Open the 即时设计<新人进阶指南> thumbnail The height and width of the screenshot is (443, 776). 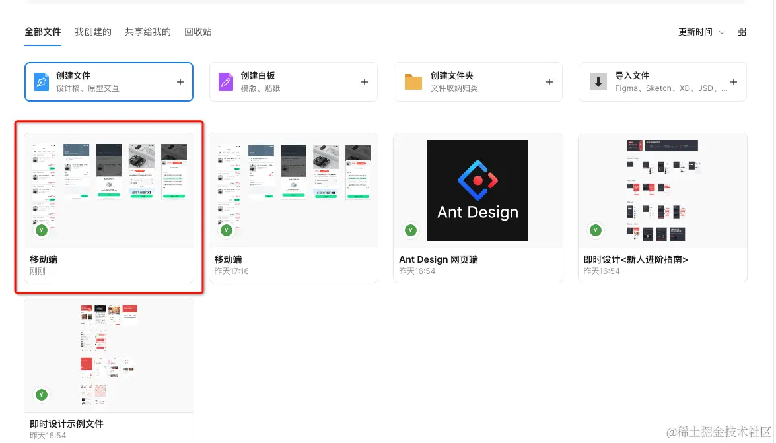click(662, 191)
